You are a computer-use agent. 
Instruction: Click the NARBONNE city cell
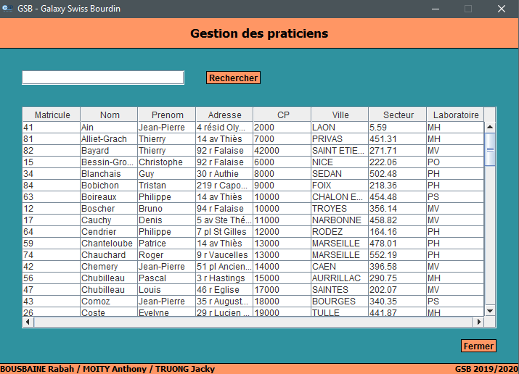(x=339, y=220)
